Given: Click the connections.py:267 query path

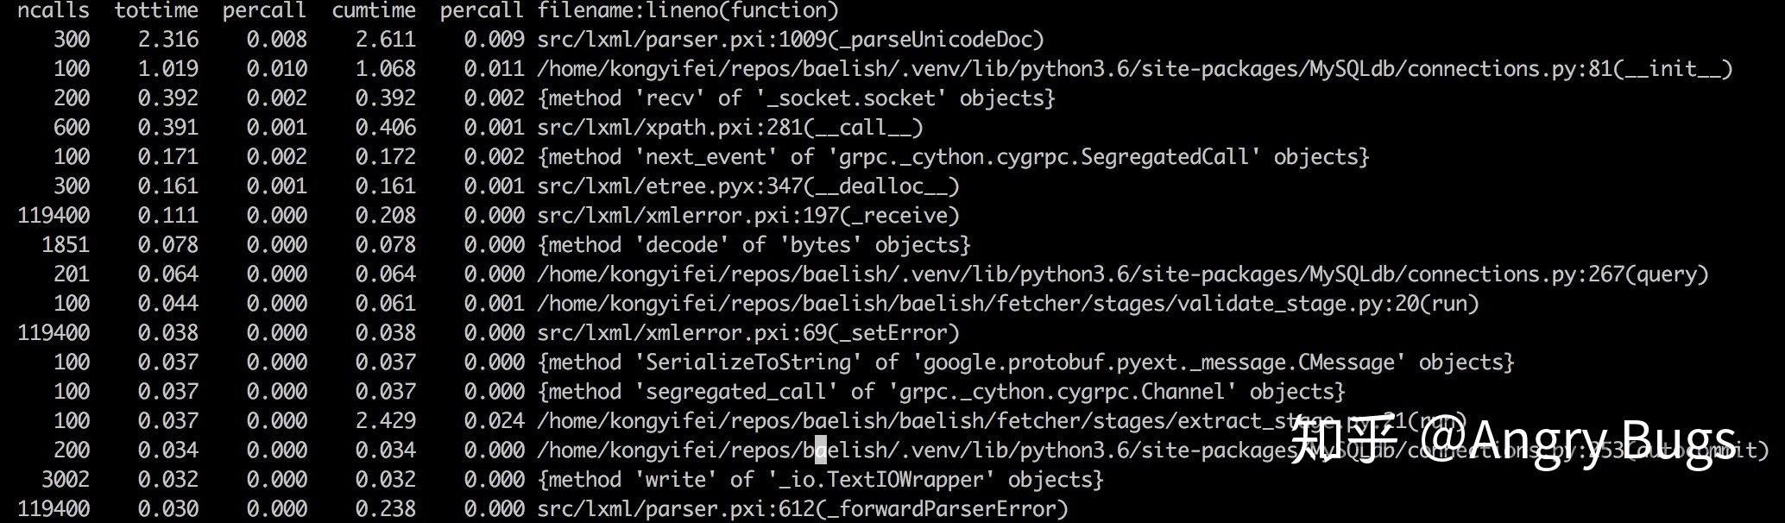Looking at the screenshot, I should click(1123, 274).
